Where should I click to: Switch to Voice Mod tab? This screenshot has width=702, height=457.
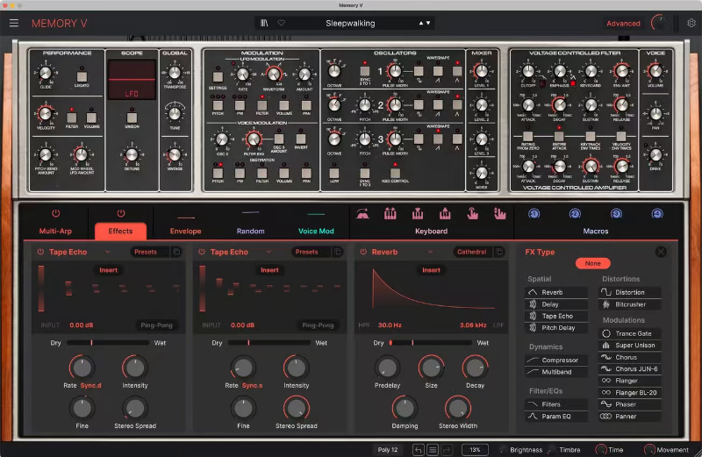[x=316, y=231]
